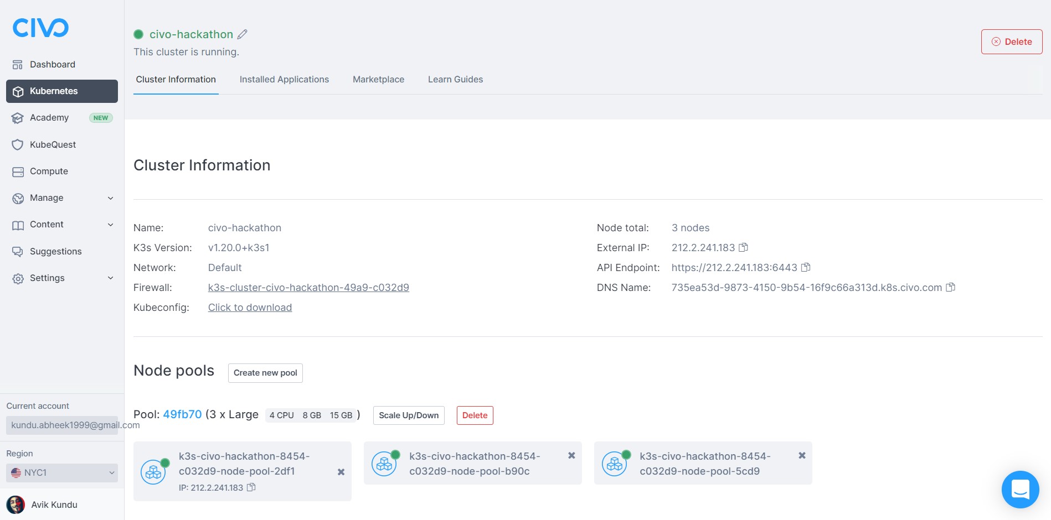This screenshot has width=1051, height=520.
Task: Click the "15 GB" pool spec badge
Action: pyautogui.click(x=341, y=415)
